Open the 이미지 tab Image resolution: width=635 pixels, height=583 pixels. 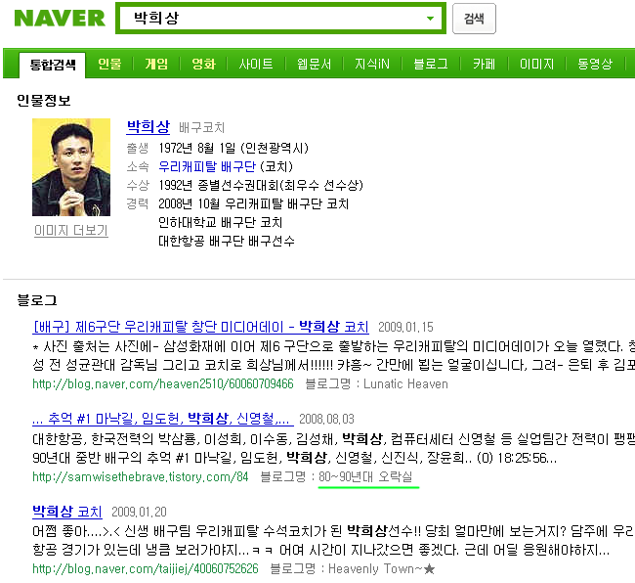coord(536,64)
